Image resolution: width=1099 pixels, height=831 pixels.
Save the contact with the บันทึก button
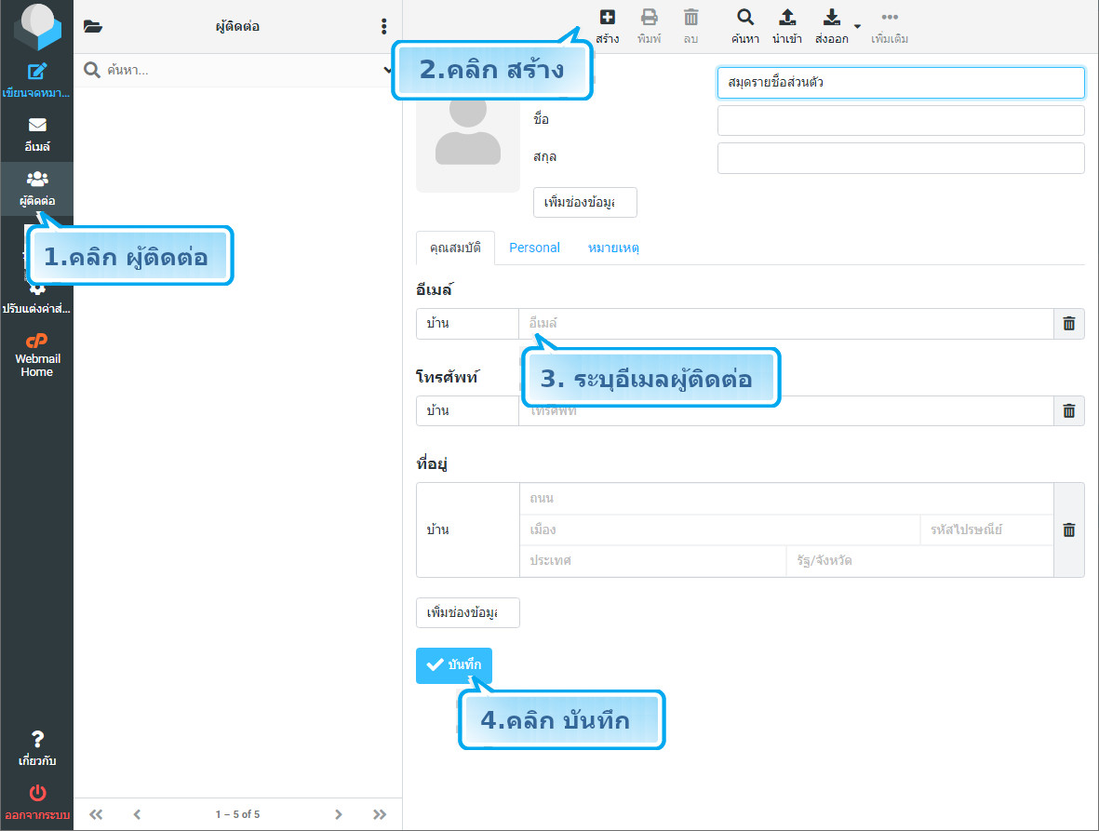[454, 665]
